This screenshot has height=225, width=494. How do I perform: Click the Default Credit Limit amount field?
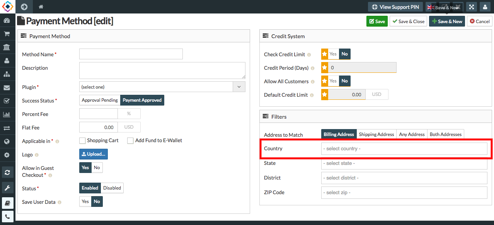tap(347, 94)
